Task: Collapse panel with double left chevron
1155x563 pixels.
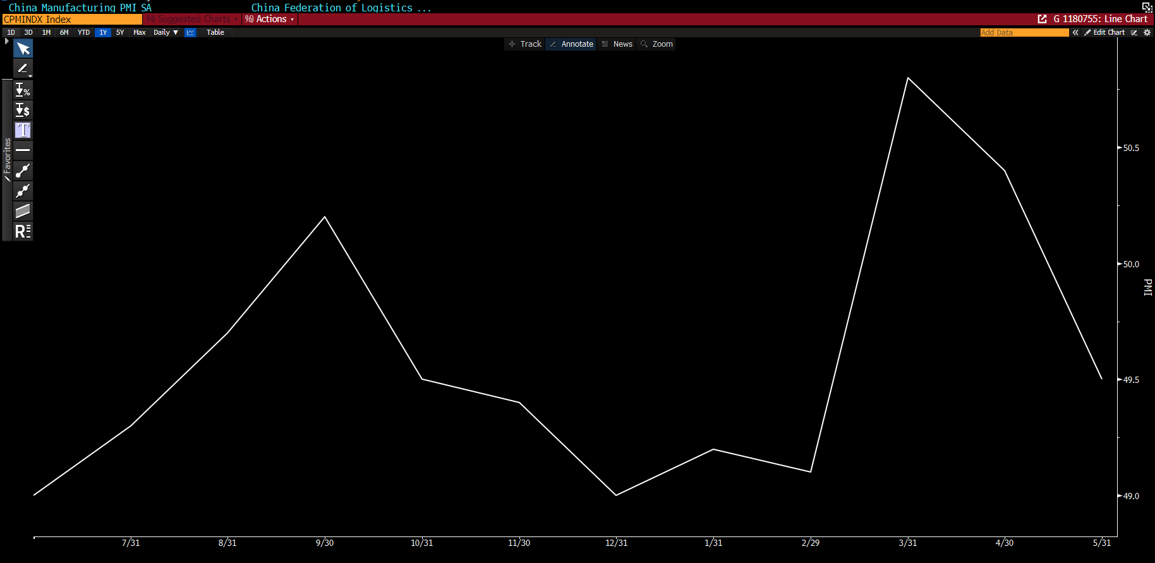Action: (x=1075, y=32)
